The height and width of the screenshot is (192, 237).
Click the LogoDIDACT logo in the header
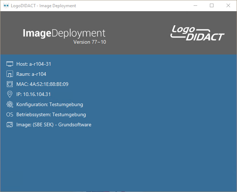pyautogui.click(x=198, y=33)
